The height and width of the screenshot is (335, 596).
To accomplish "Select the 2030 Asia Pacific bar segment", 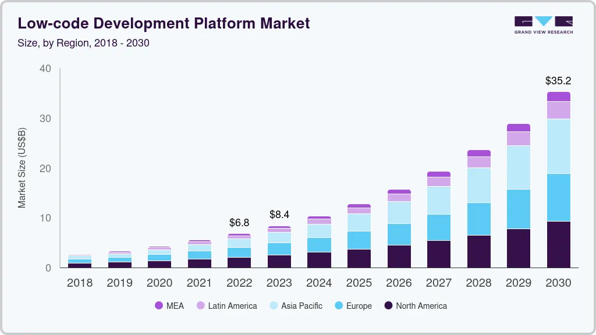I will pyautogui.click(x=558, y=146).
